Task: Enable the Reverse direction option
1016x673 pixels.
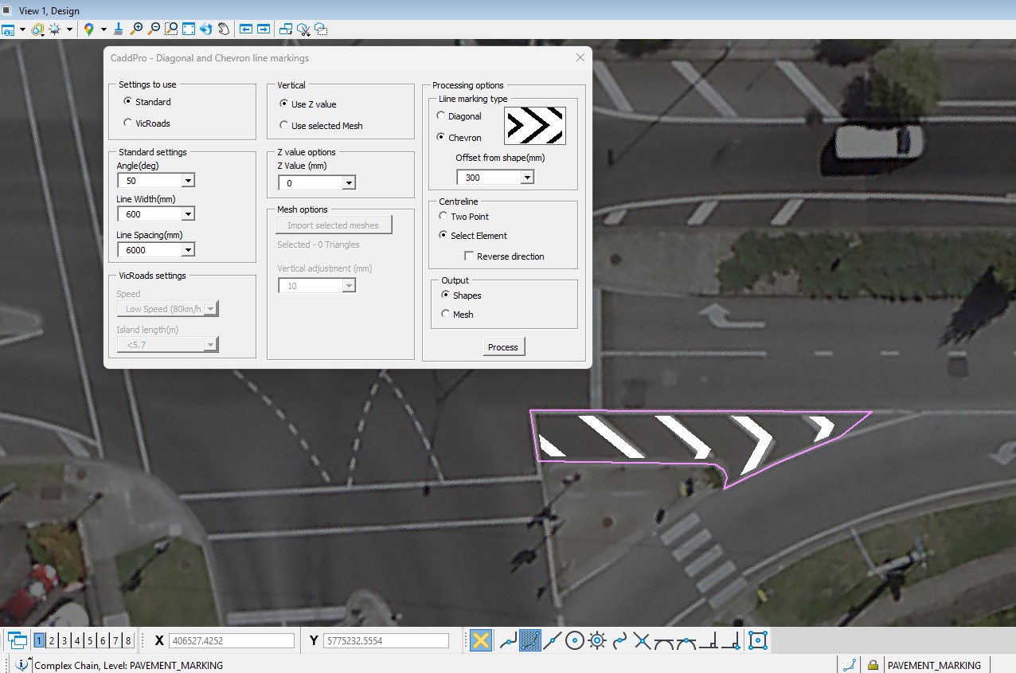Action: click(469, 256)
